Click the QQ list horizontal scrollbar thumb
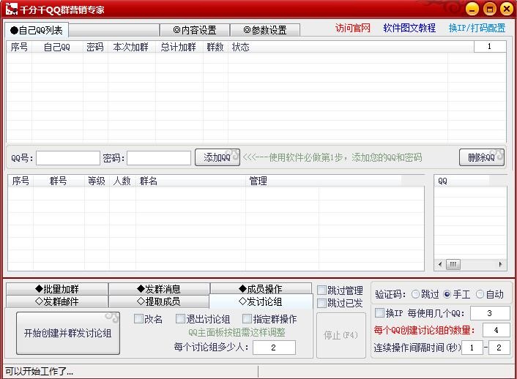 coord(453,264)
